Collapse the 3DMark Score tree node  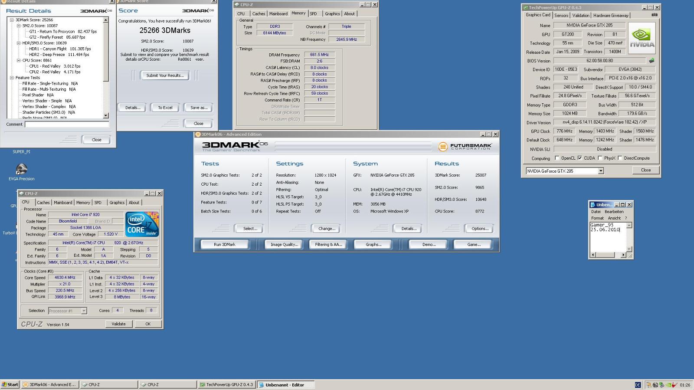[12, 20]
